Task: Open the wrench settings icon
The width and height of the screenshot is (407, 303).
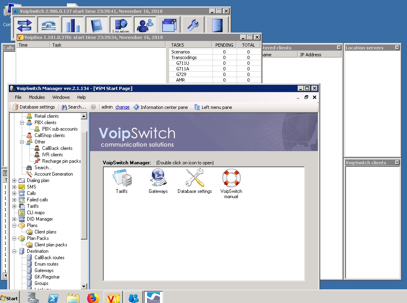Action: (x=193, y=25)
